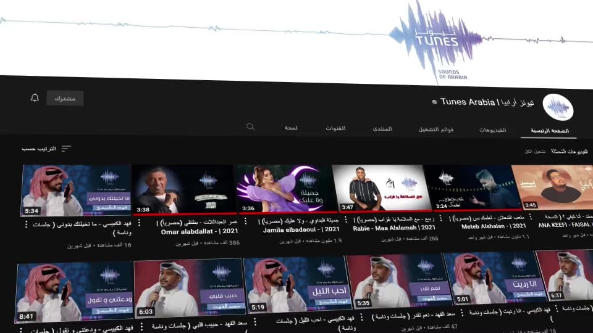The height and width of the screenshot is (333, 593).
Task: Open three-dot menu for ANA KEEFI video
Action: tap(531, 216)
